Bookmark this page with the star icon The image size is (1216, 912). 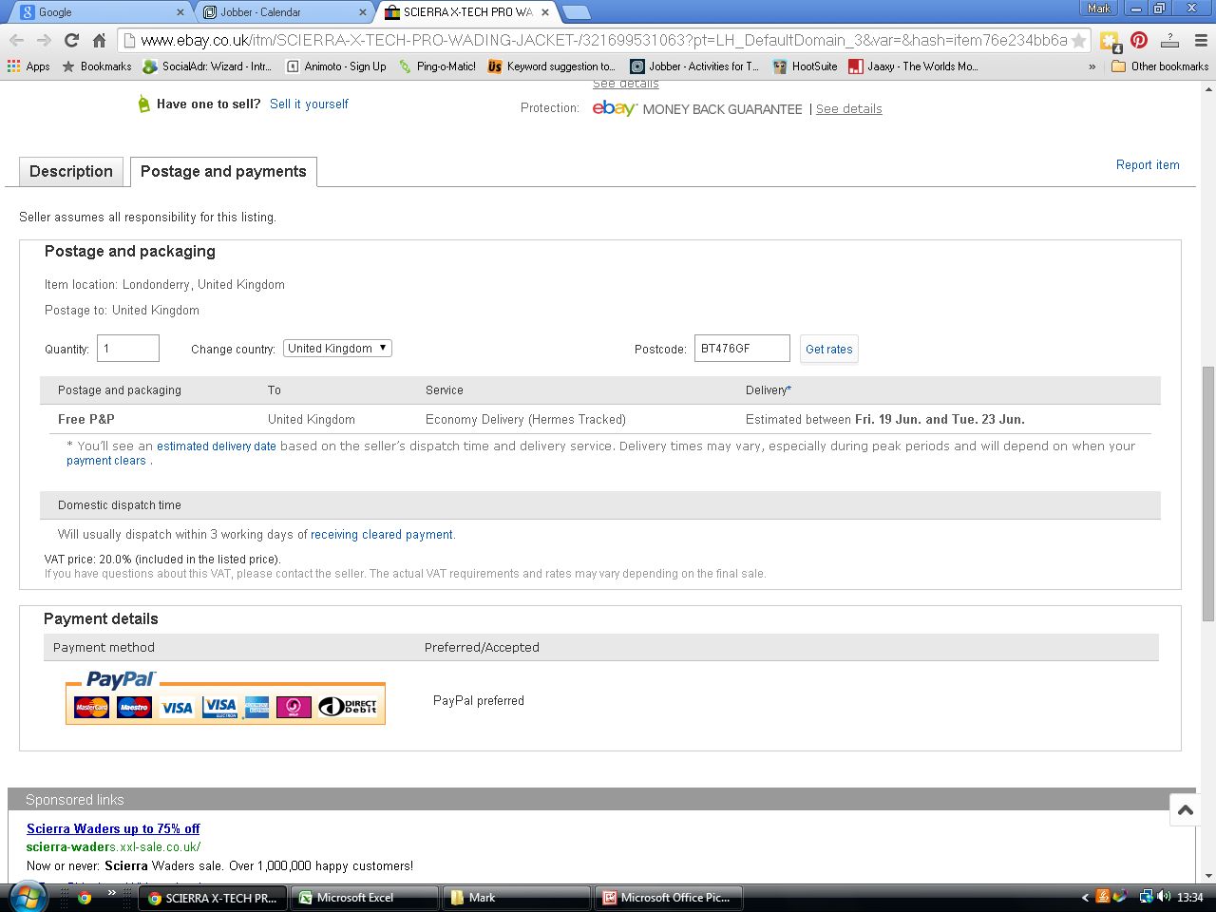point(1078,41)
